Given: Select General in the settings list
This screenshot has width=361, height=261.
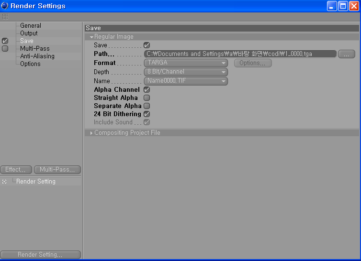Looking at the screenshot, I should (x=31, y=26).
